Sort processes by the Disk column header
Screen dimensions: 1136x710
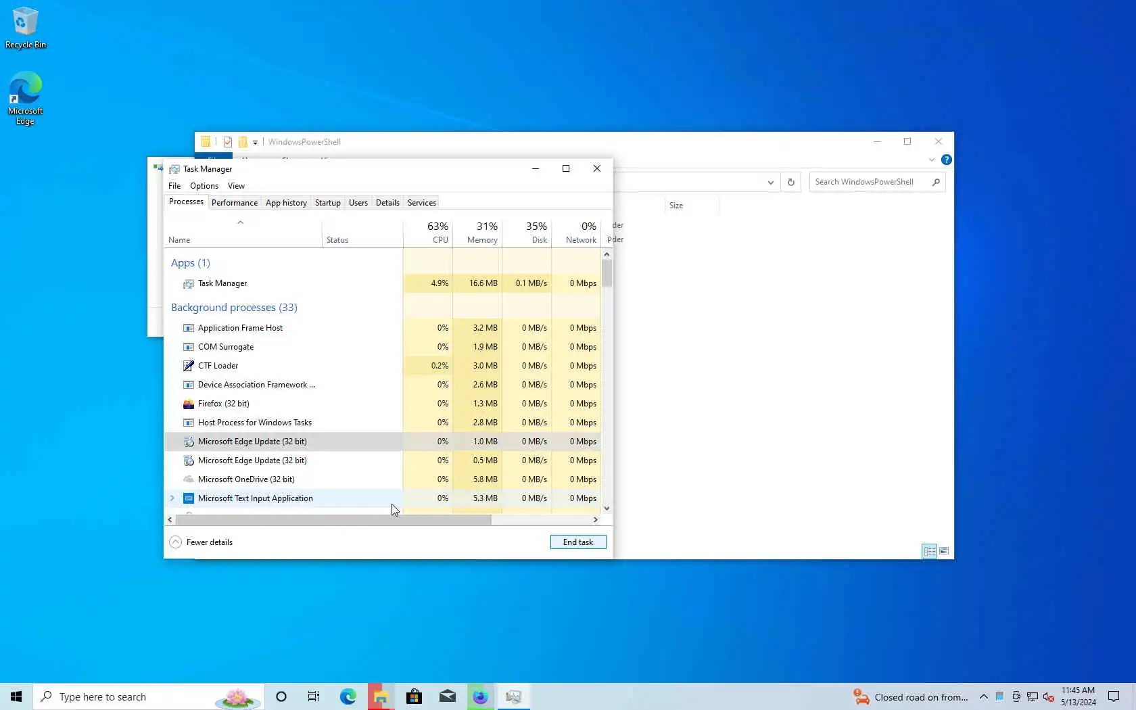pos(527,233)
